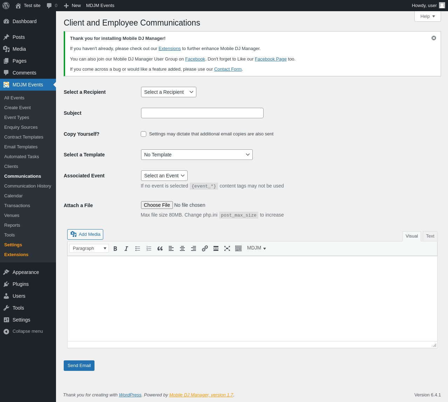Click into the Subject input field
The height and width of the screenshot is (402, 448).
pos(202,113)
